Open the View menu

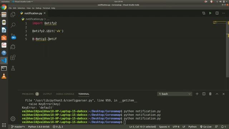29,8
